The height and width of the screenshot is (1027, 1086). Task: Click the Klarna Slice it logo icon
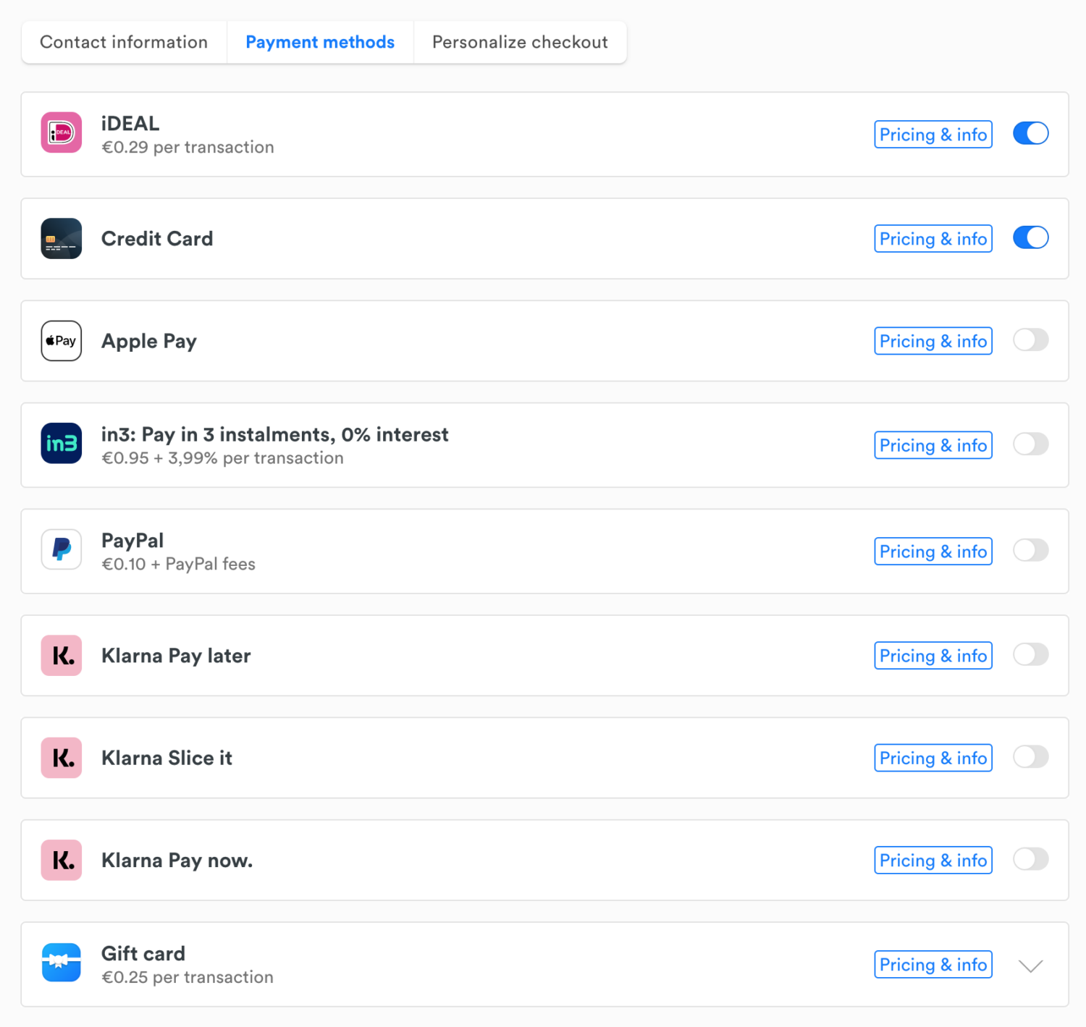click(x=62, y=758)
